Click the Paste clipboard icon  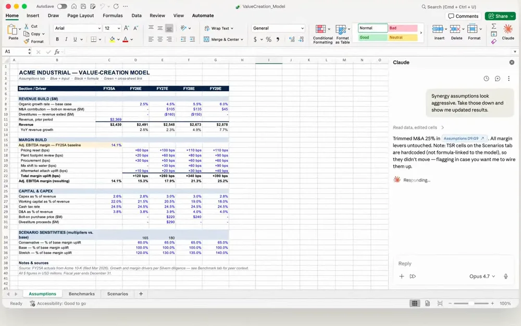[13, 30]
